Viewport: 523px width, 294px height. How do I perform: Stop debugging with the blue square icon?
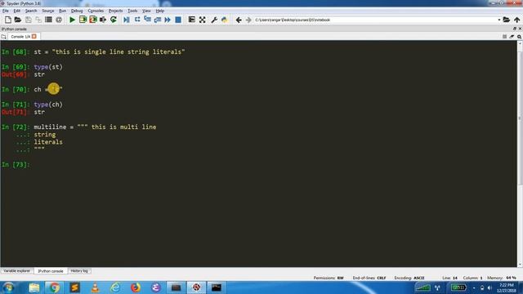click(x=178, y=20)
